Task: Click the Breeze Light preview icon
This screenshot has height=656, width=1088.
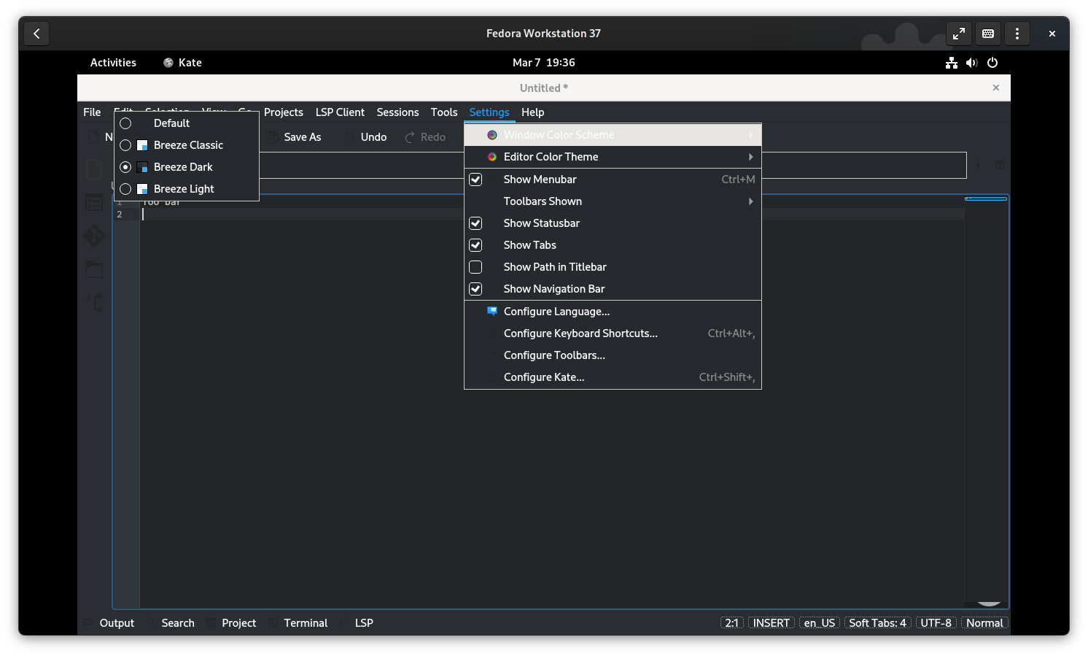Action: (142, 189)
